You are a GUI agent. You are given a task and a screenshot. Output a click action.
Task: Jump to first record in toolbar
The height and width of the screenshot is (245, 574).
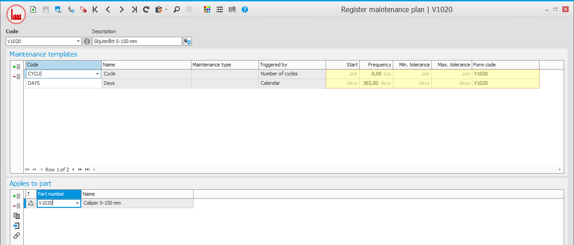[x=95, y=9]
